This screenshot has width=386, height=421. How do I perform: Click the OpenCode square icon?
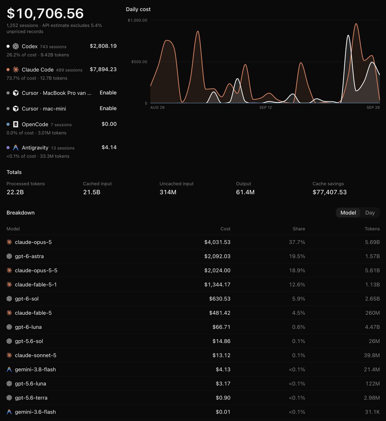pyautogui.click(x=15, y=124)
